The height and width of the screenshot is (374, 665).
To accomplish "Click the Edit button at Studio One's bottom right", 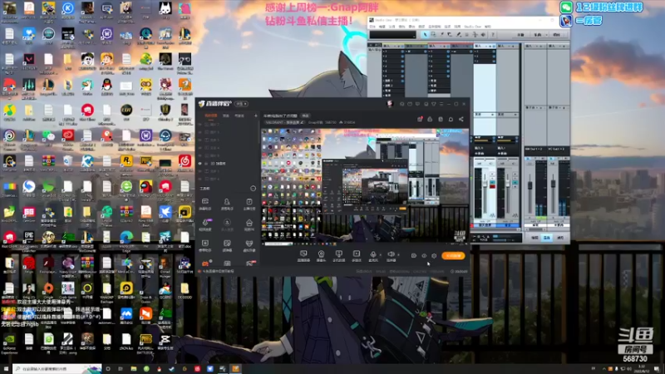I will 534,238.
